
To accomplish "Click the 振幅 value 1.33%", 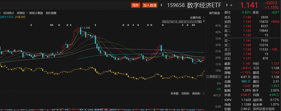I will tap(247, 90).
